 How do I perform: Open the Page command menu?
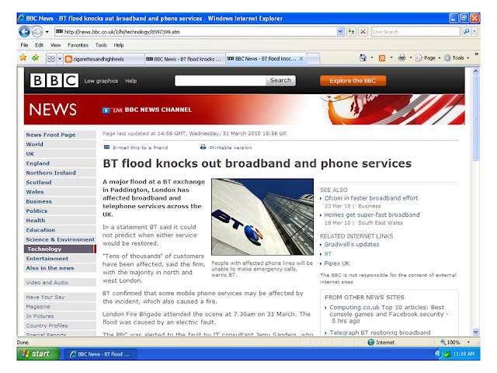(x=428, y=58)
